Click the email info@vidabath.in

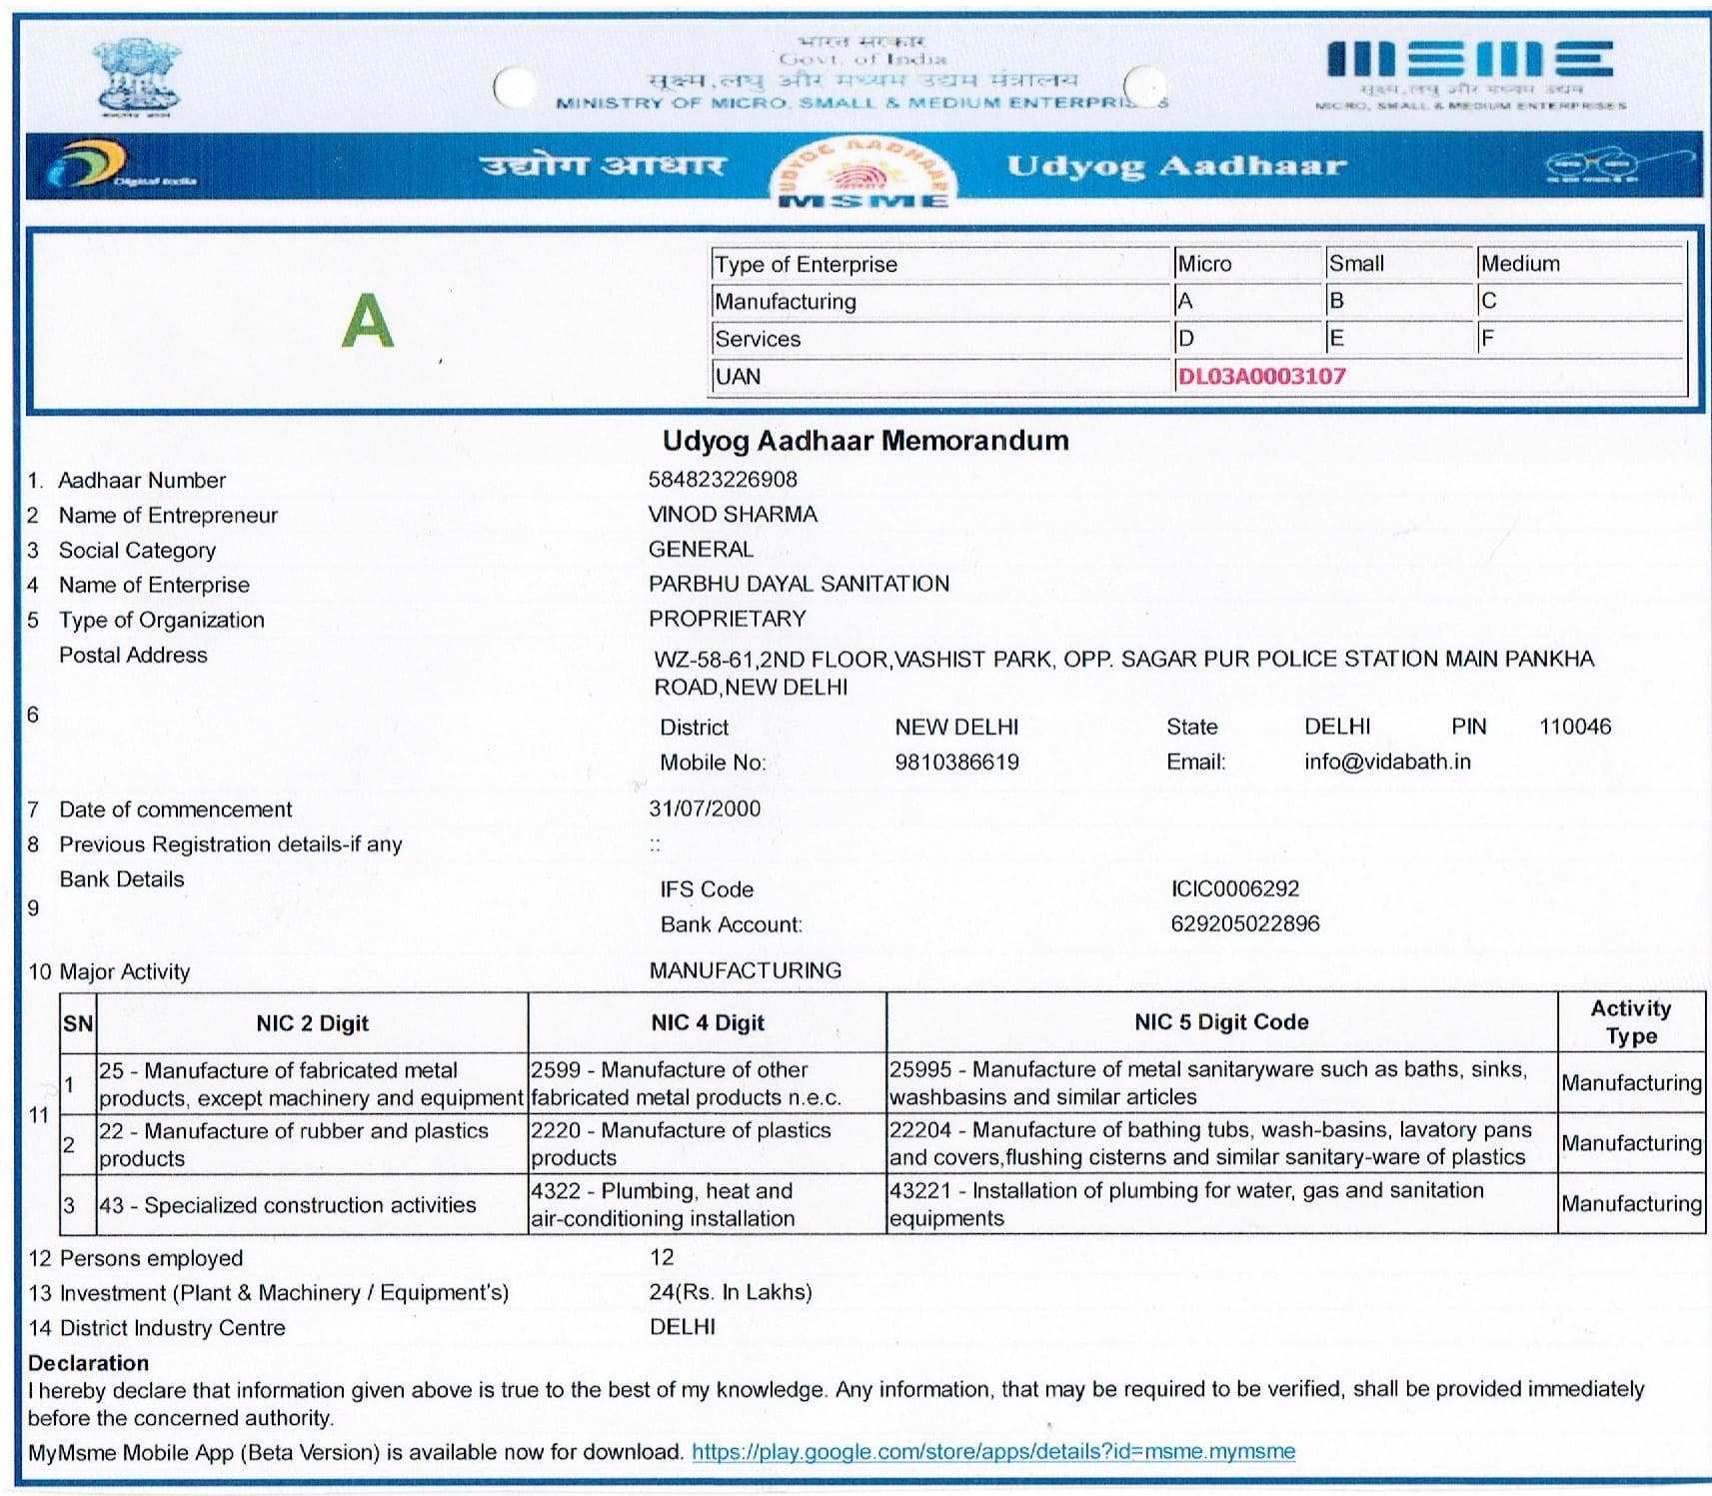pyautogui.click(x=1386, y=761)
